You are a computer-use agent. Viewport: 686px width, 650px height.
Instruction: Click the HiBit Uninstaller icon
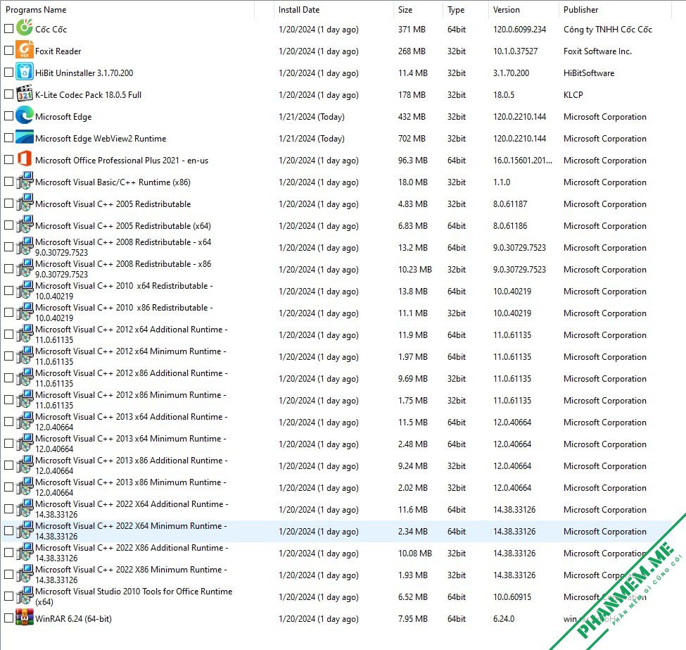tap(25, 71)
